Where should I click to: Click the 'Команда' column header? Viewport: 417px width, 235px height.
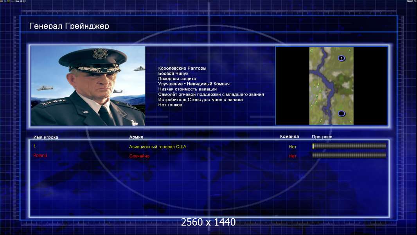click(x=289, y=137)
